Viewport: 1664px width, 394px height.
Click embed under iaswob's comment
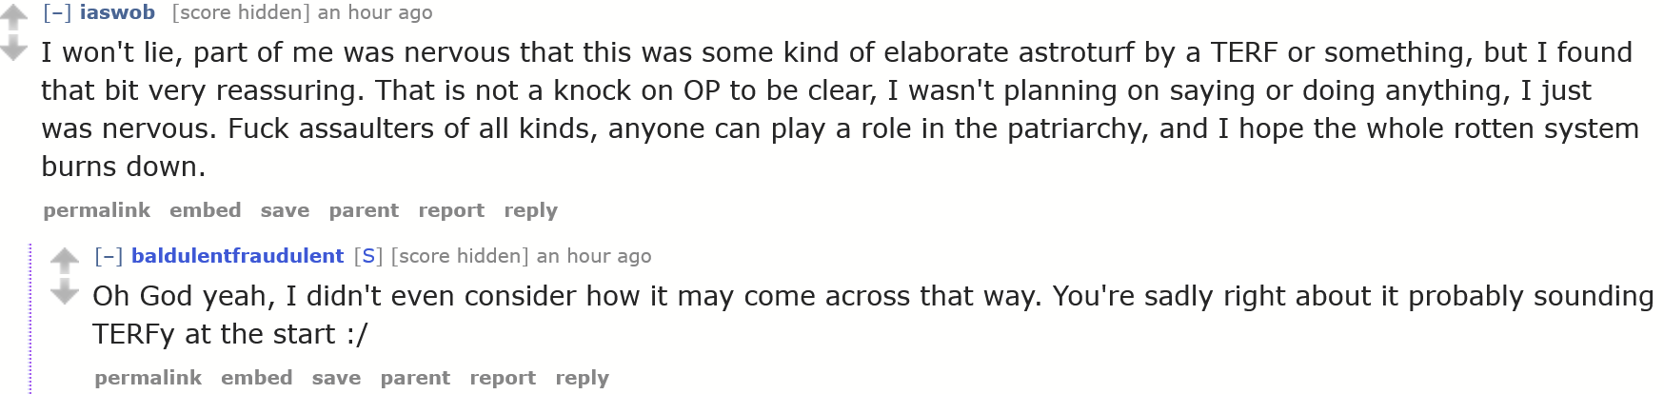click(x=205, y=210)
